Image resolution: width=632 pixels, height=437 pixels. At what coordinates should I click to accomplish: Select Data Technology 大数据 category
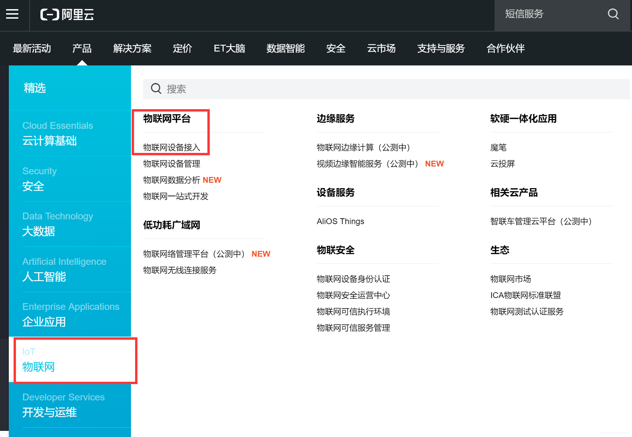pyautogui.click(x=70, y=224)
